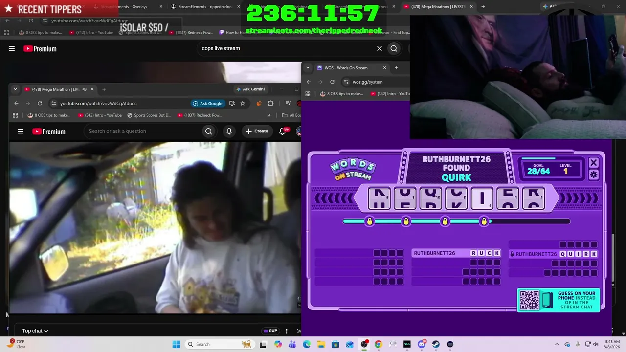Open the YouTube notifications bell
The height and width of the screenshot is (352, 626).
(283, 131)
